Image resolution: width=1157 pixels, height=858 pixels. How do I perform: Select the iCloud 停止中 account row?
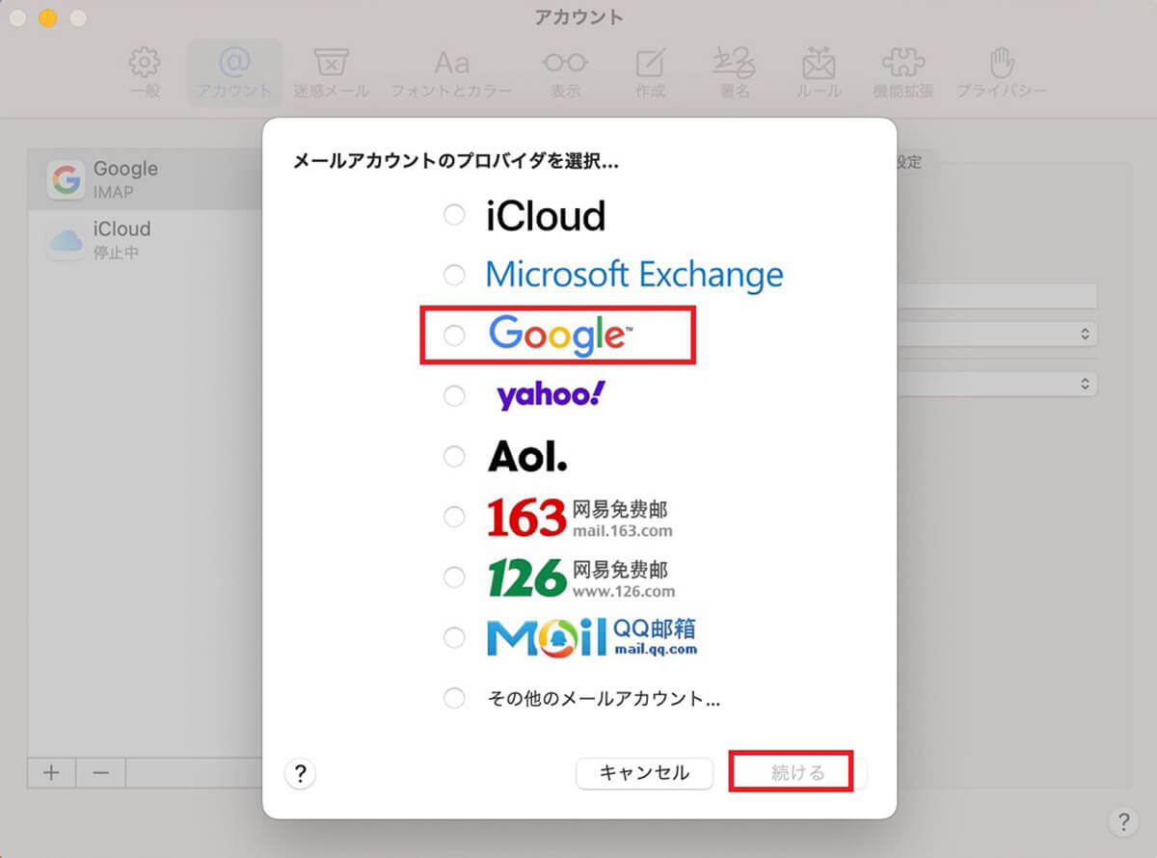pos(145,240)
